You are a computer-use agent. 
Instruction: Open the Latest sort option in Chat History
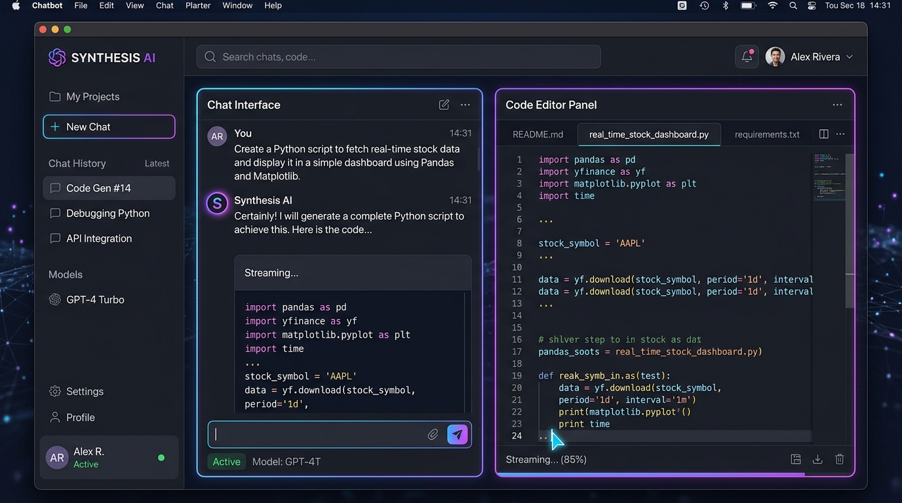coord(157,164)
